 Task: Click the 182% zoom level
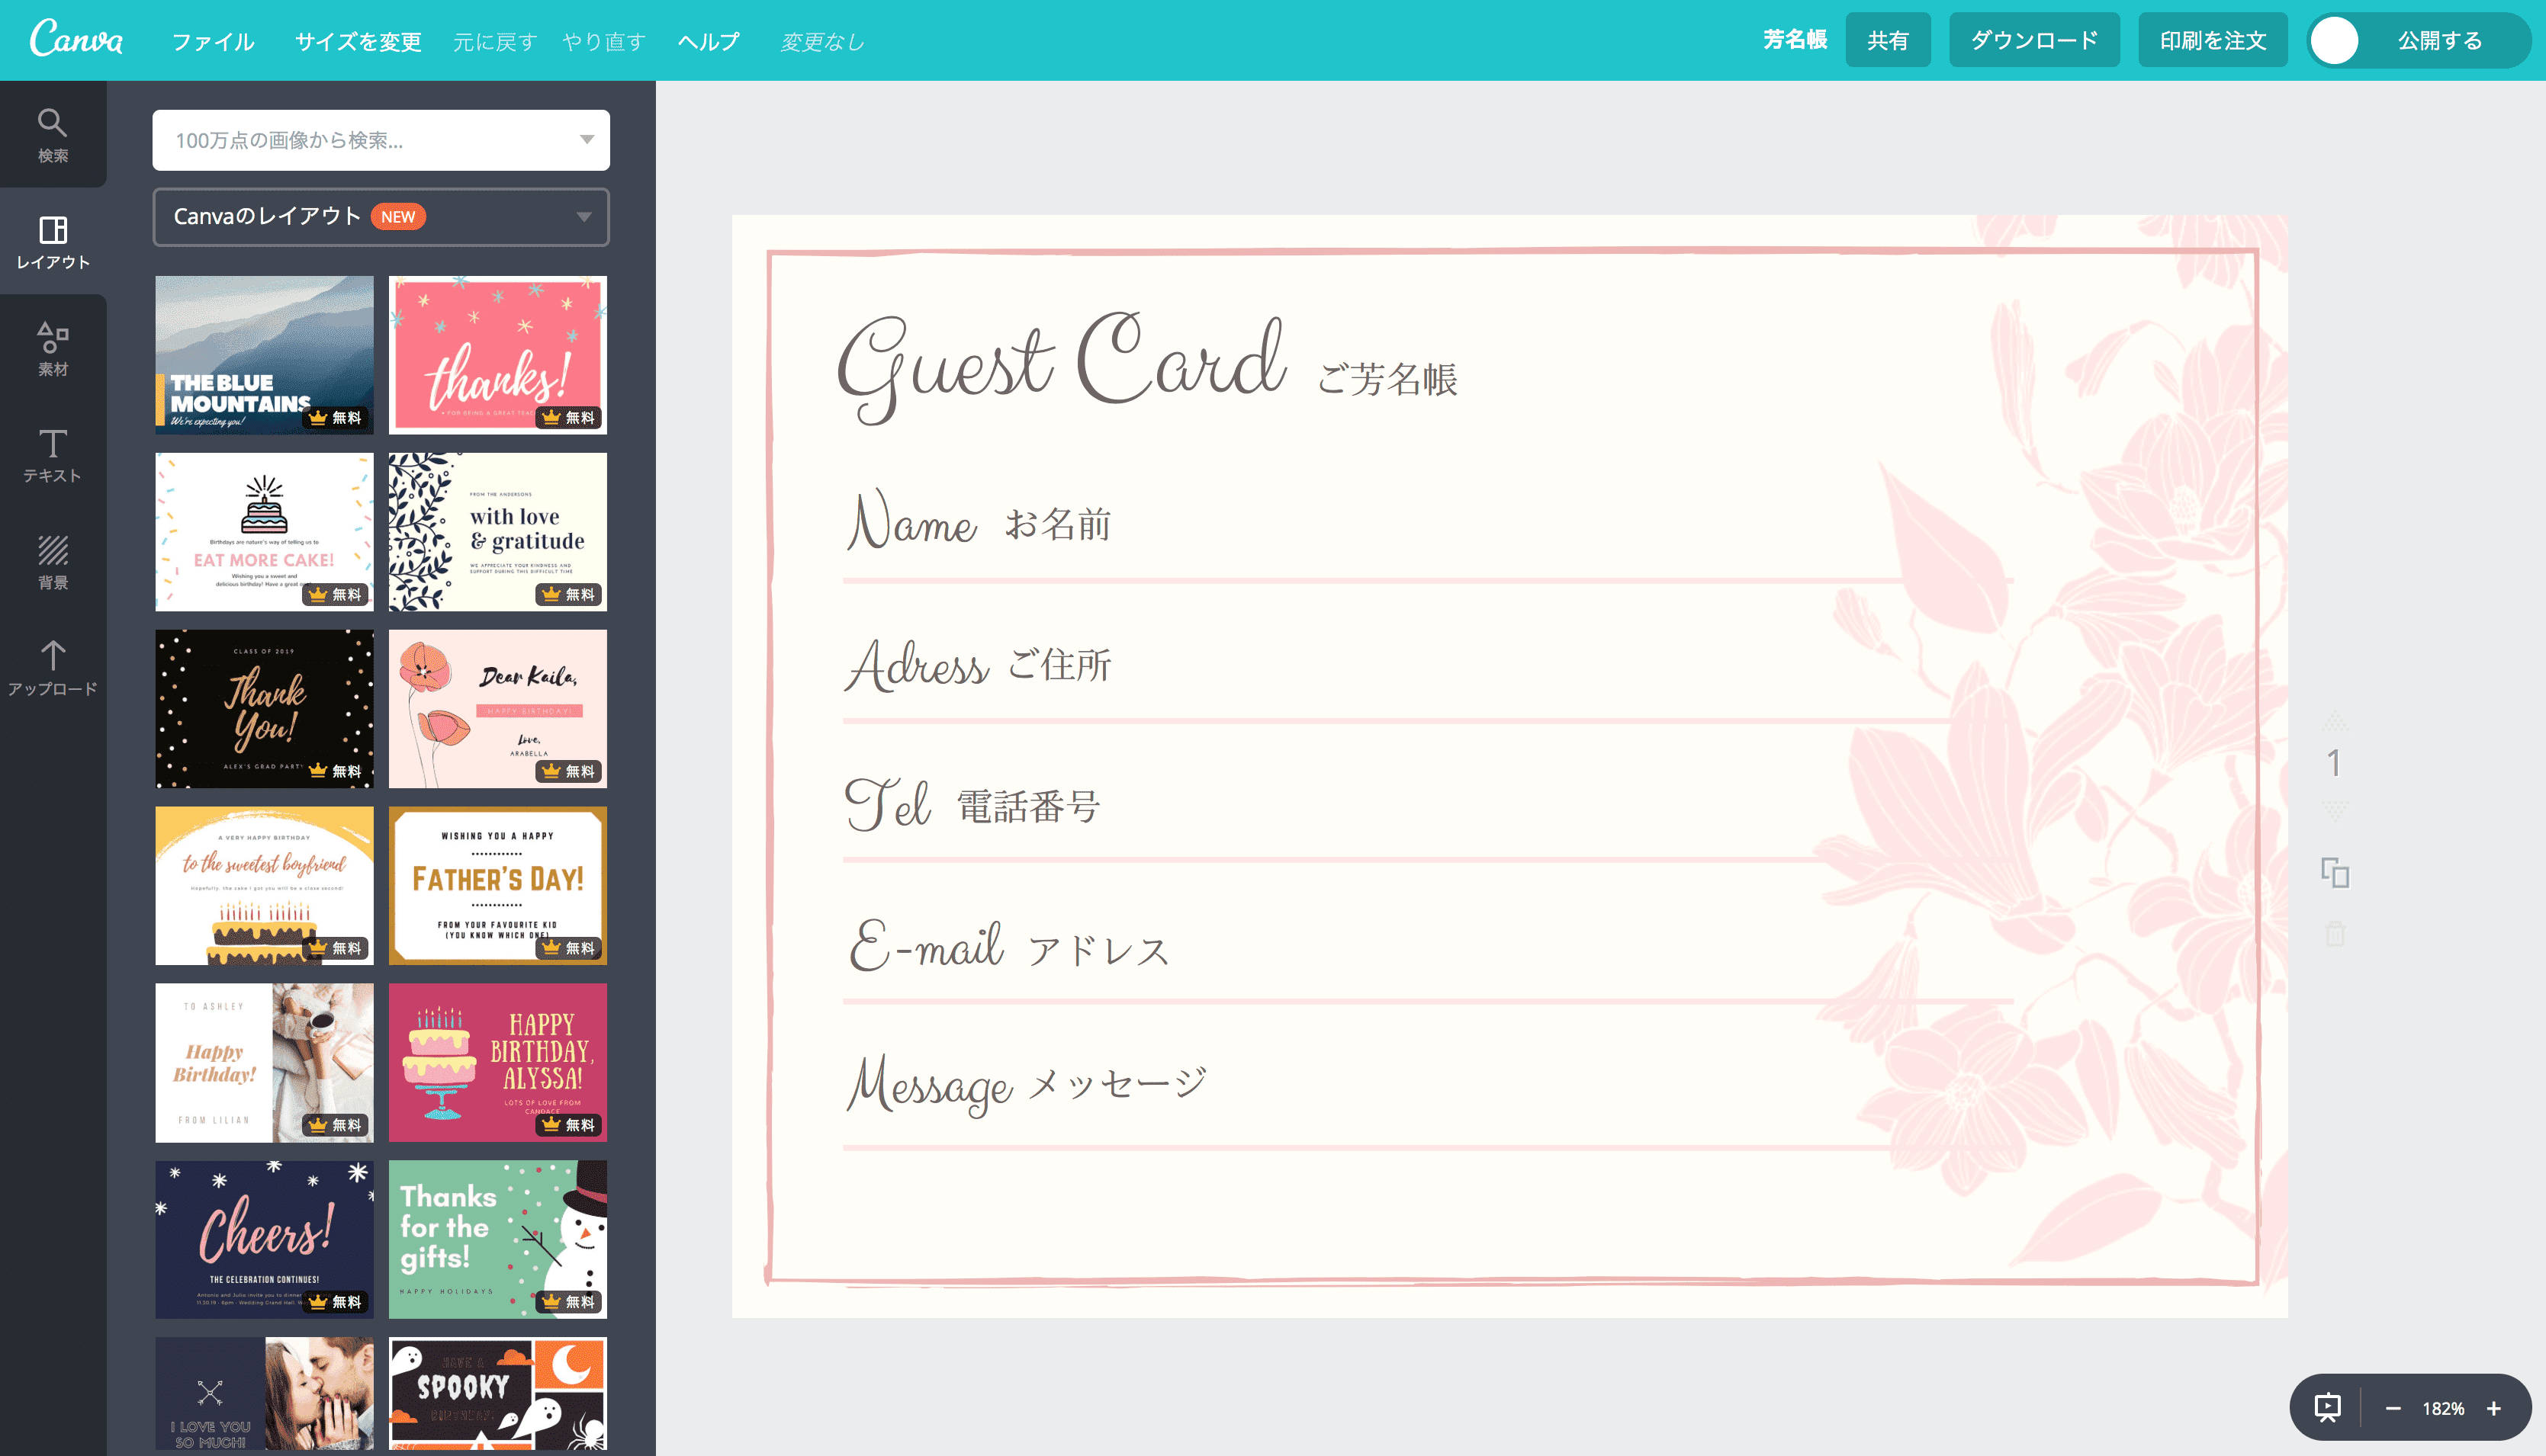click(x=2442, y=1408)
